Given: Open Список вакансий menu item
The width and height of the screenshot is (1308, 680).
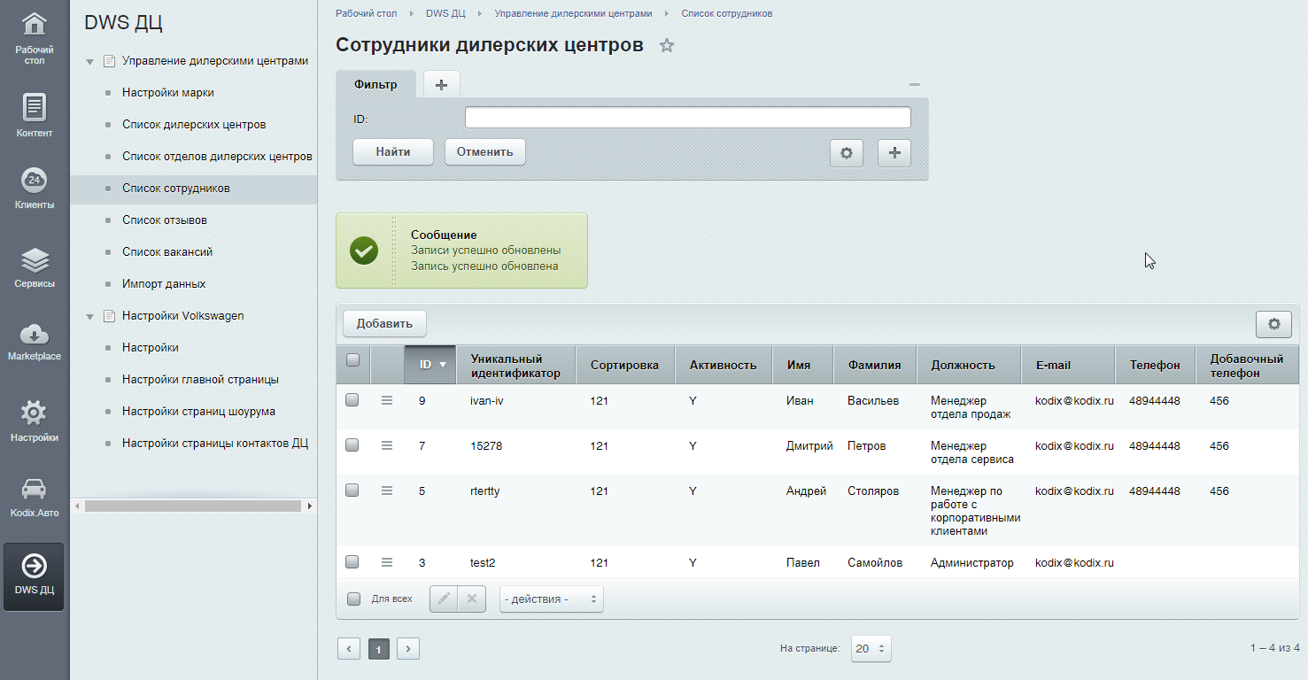Looking at the screenshot, I should tap(167, 252).
